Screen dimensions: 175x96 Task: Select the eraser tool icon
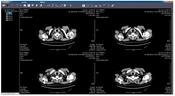point(113,5)
